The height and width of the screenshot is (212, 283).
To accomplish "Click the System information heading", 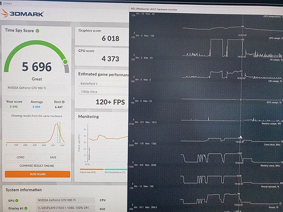I will pos(24,190).
